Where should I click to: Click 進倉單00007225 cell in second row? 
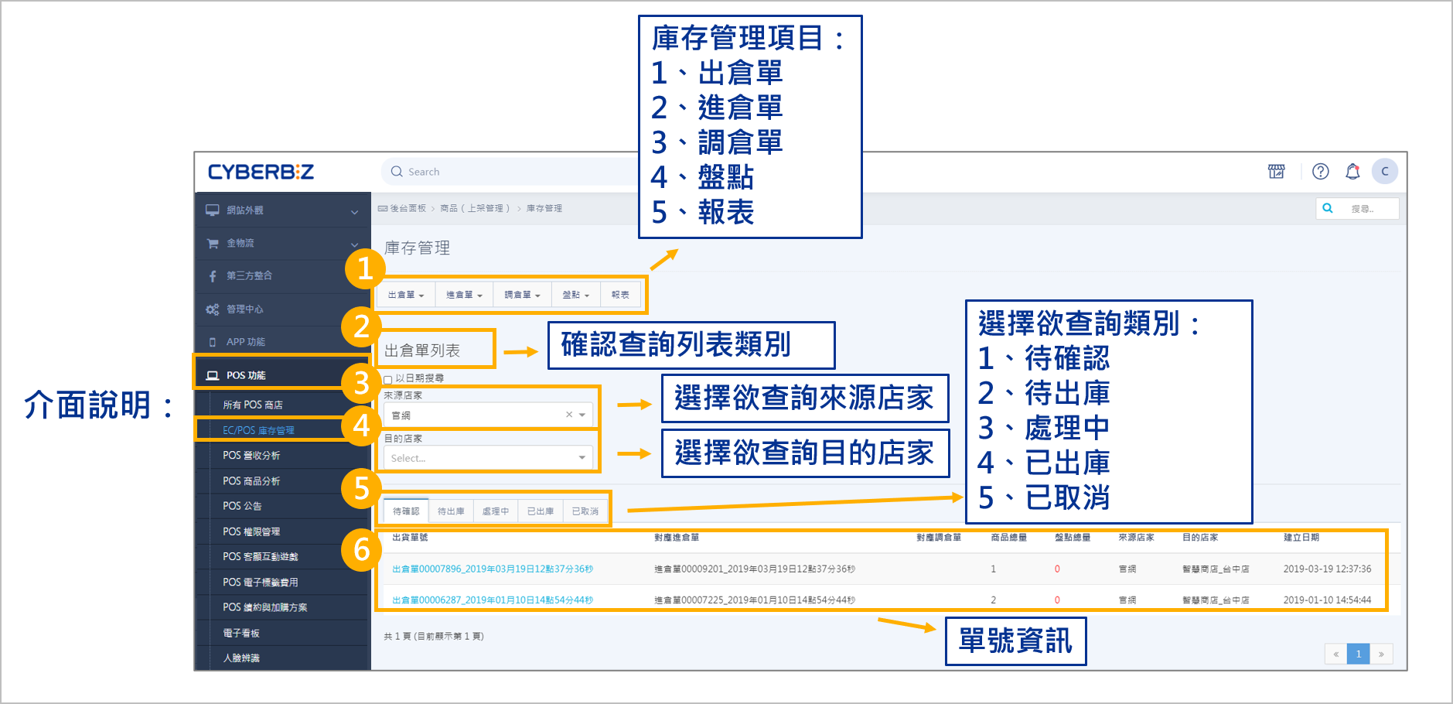click(x=755, y=600)
